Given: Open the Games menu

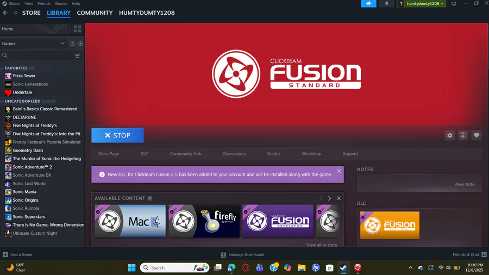Looking at the screenshot, I should click(61, 3).
